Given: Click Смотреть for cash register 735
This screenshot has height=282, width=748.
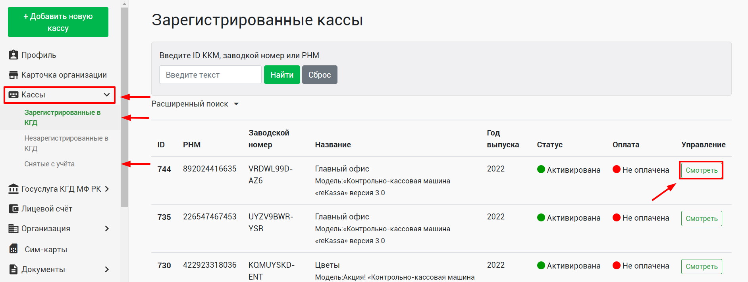Looking at the screenshot, I should point(702,219).
